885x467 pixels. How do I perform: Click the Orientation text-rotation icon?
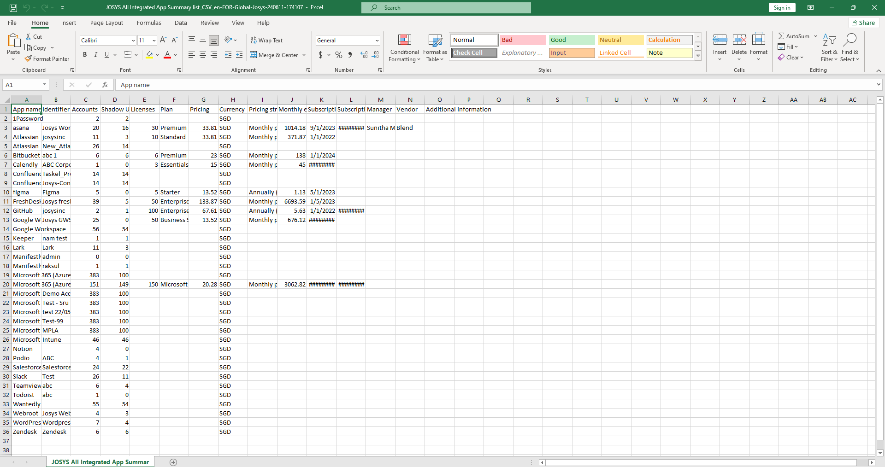click(x=228, y=40)
